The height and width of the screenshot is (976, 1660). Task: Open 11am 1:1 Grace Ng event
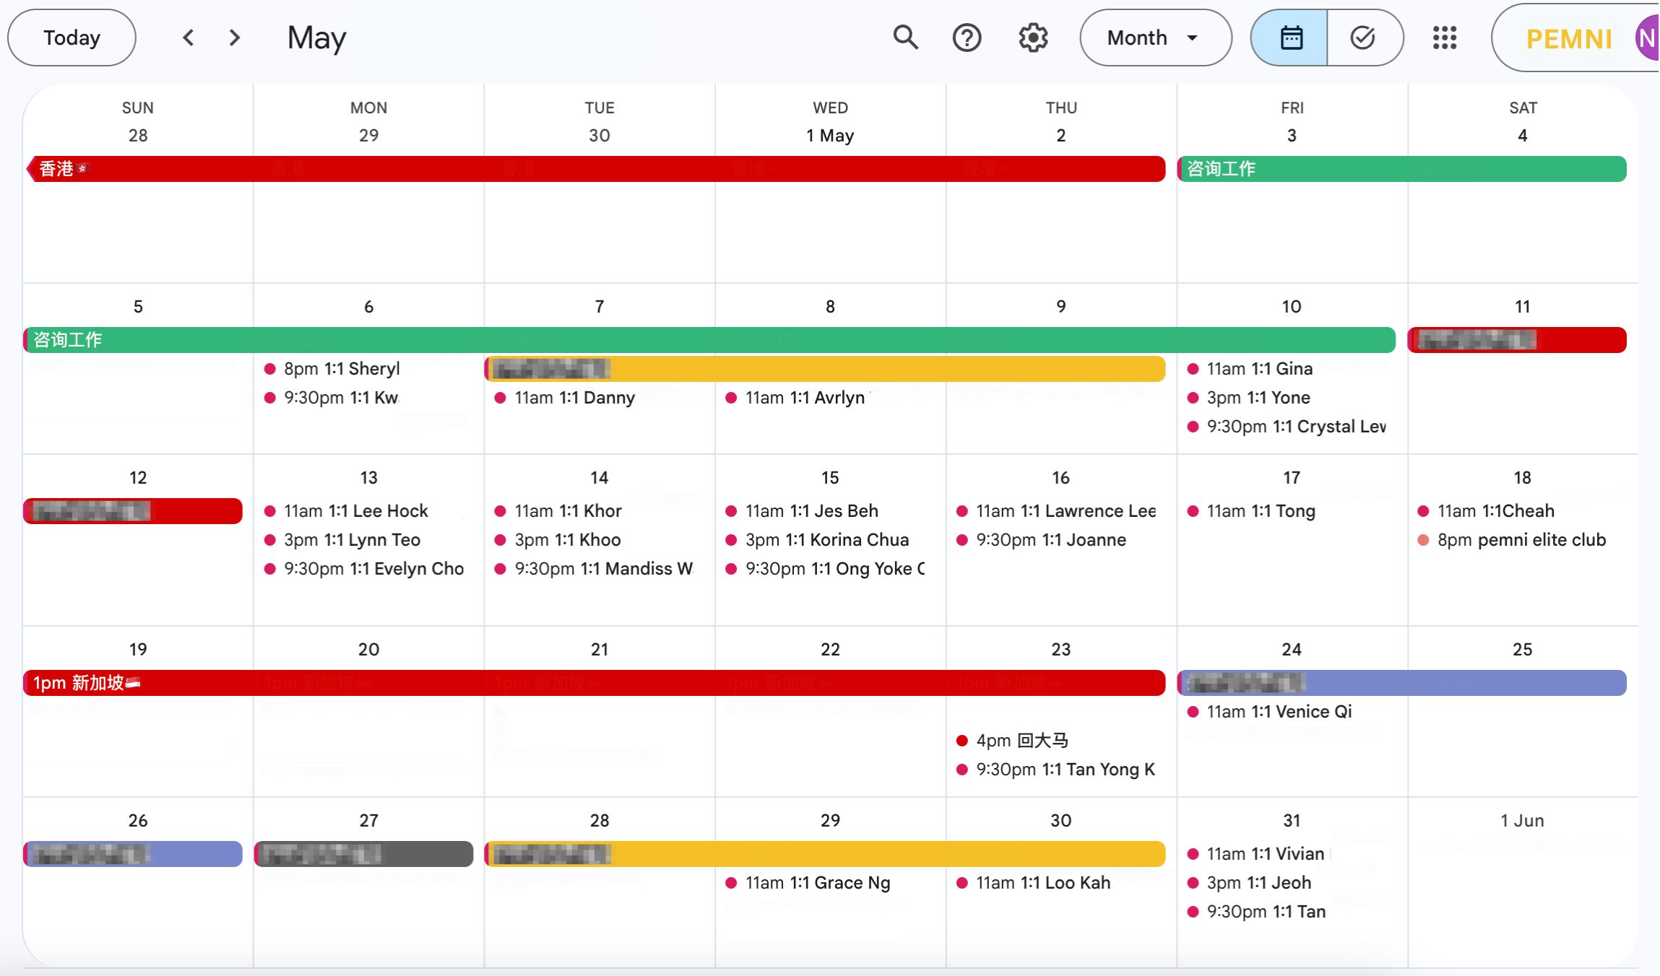click(808, 883)
